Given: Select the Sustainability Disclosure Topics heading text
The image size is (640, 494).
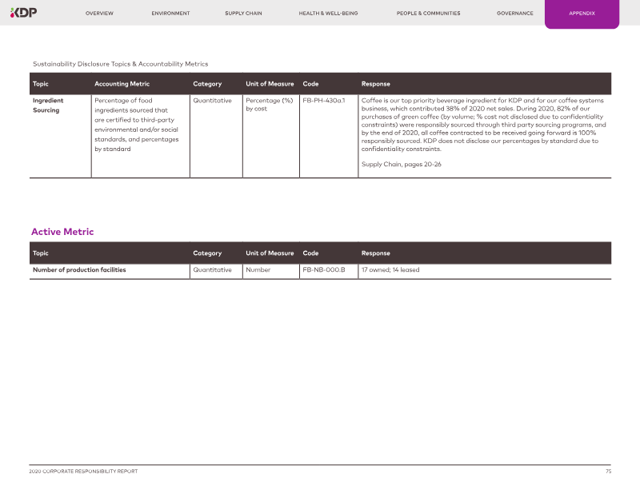Looking at the screenshot, I should pos(120,64).
